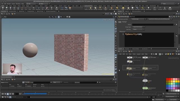Open the Asset Name attribwrangle dropdown
Image resolution: width=180 pixels, height=101 pixels.
(139, 19)
